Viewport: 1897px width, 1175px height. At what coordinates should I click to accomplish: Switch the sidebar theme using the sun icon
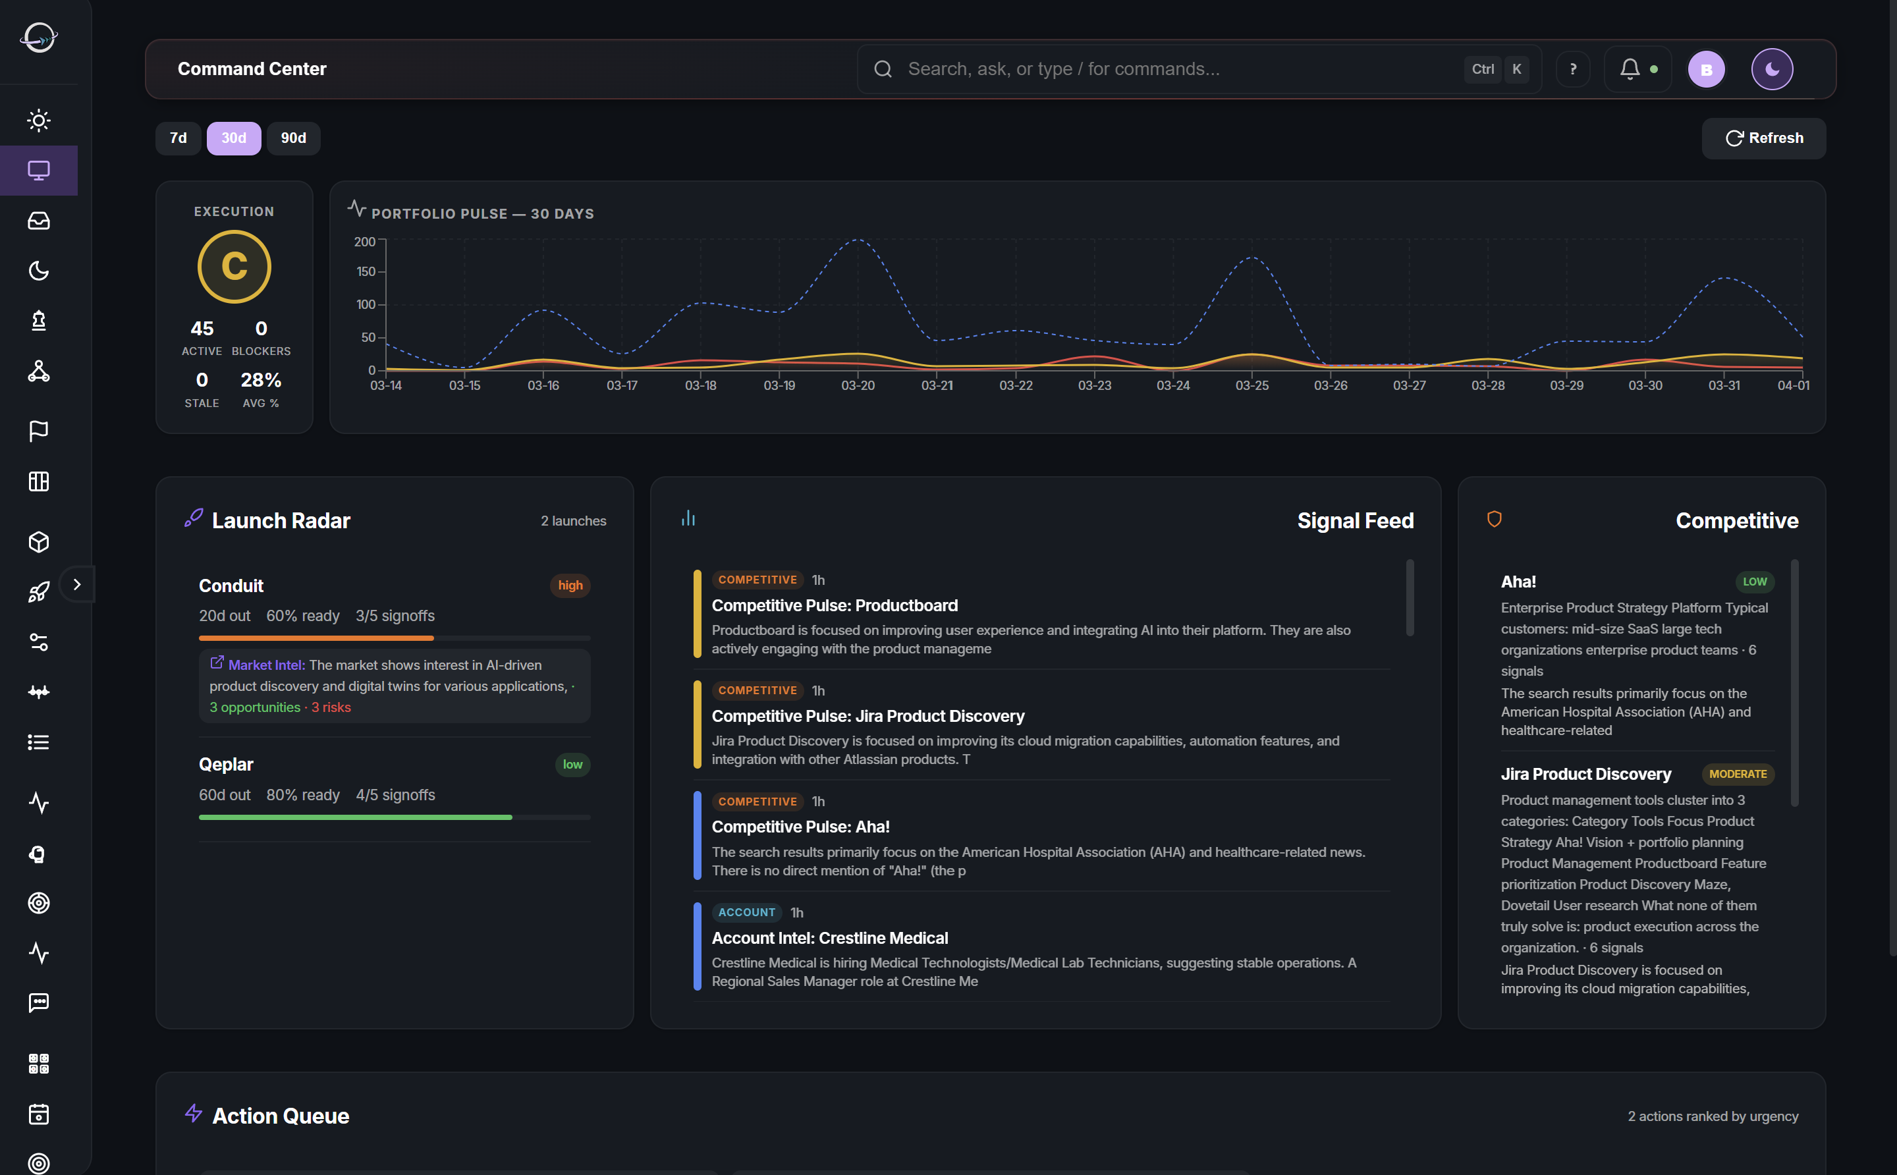point(39,121)
